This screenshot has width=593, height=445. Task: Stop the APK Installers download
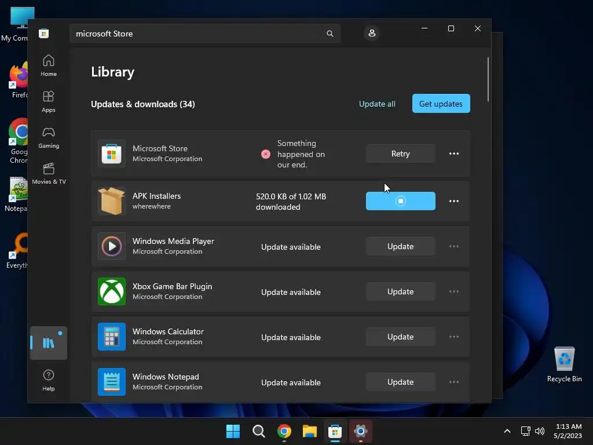click(401, 201)
